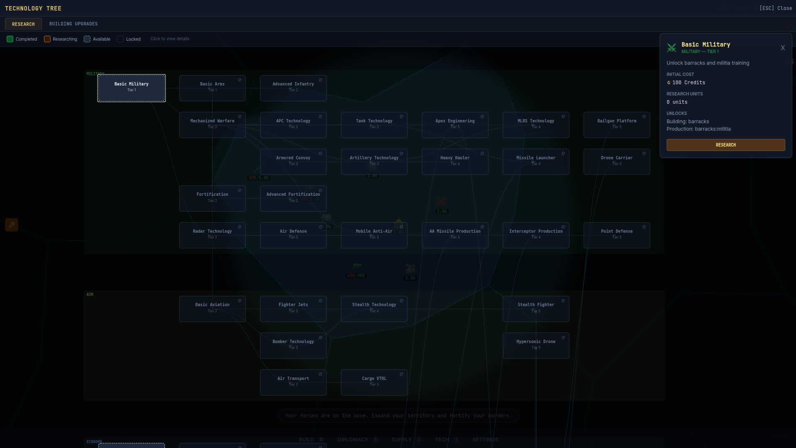The width and height of the screenshot is (796, 448).
Task: Click the orange Researching legend swatch
Action: coord(47,39)
